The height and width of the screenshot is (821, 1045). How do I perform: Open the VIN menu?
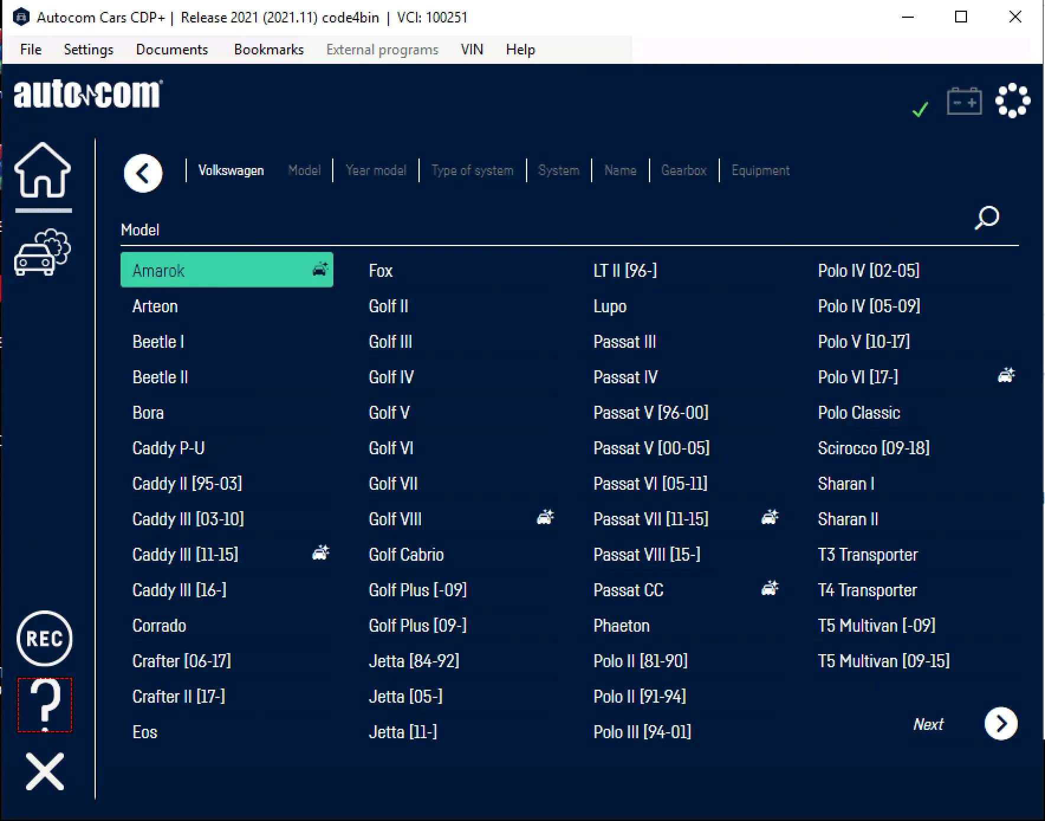(x=472, y=50)
